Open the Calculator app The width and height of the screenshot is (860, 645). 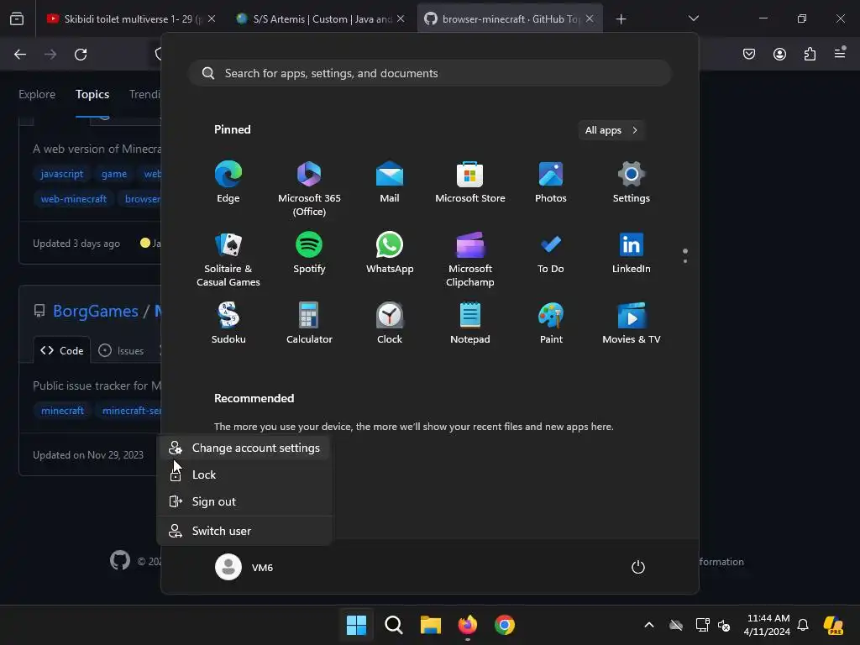(x=309, y=323)
